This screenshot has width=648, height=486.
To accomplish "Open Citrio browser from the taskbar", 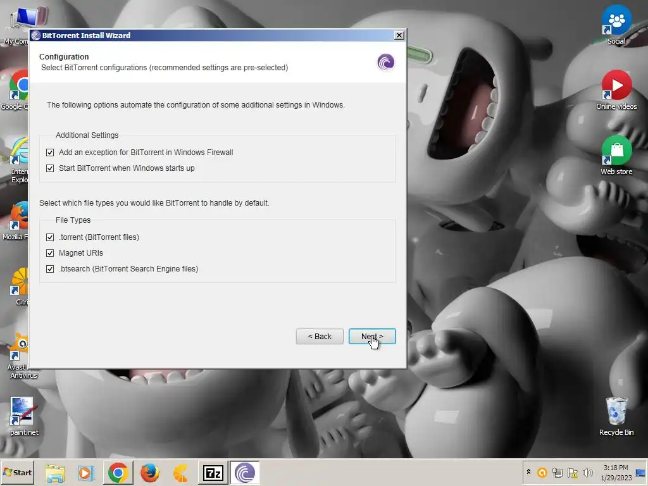I will 180,473.
